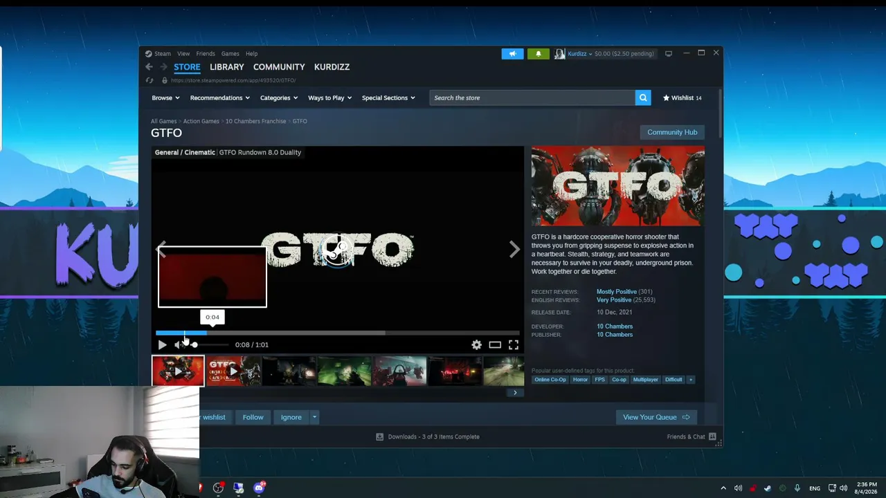Image resolution: width=886 pixels, height=498 pixels.
Task: Click the Ignore button
Action: pos(291,417)
